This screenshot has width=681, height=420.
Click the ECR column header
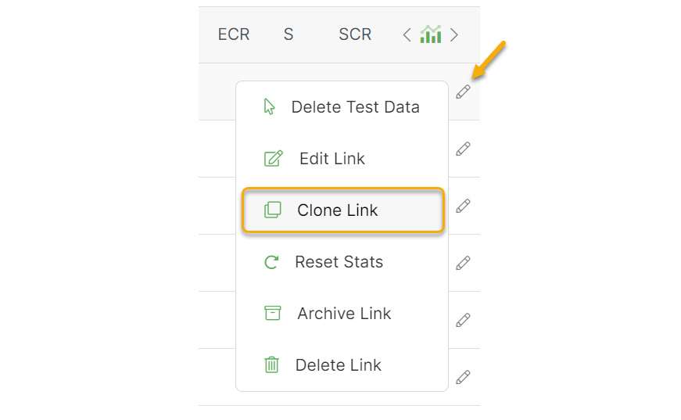click(x=234, y=34)
